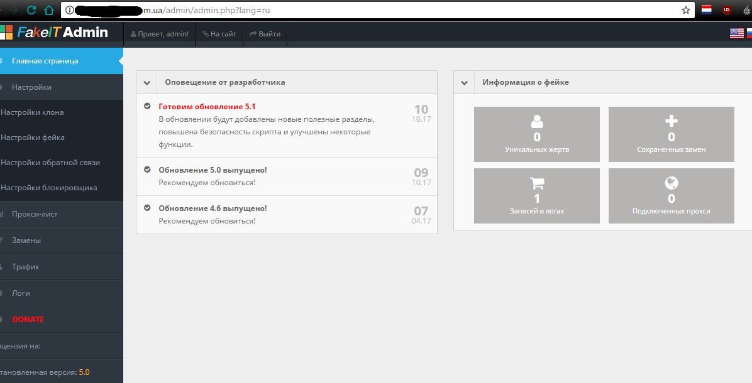Open Настройки обратной связи submenu item

click(x=62, y=163)
